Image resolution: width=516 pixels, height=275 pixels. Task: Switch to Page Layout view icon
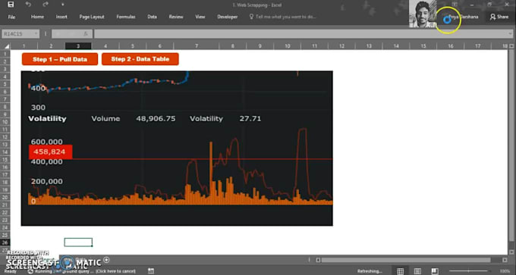[x=417, y=271]
